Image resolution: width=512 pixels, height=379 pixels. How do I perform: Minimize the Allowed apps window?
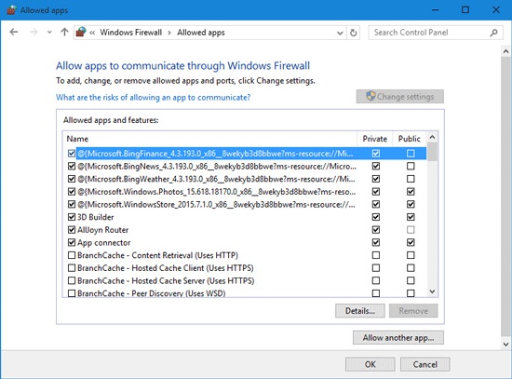435,10
